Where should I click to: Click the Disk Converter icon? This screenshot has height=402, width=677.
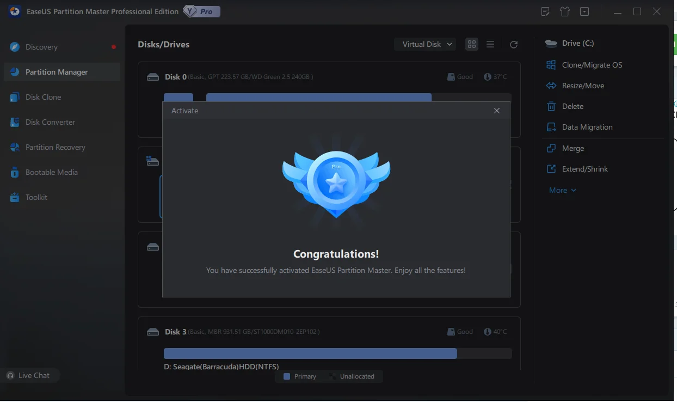(x=15, y=122)
